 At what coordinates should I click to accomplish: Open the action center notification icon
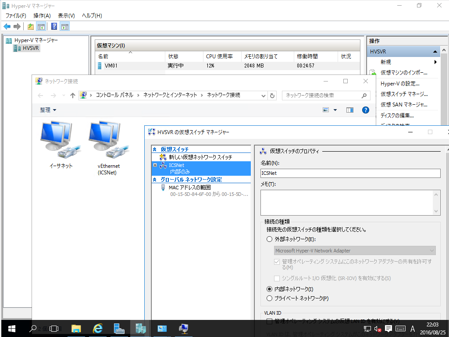[x=388, y=329]
